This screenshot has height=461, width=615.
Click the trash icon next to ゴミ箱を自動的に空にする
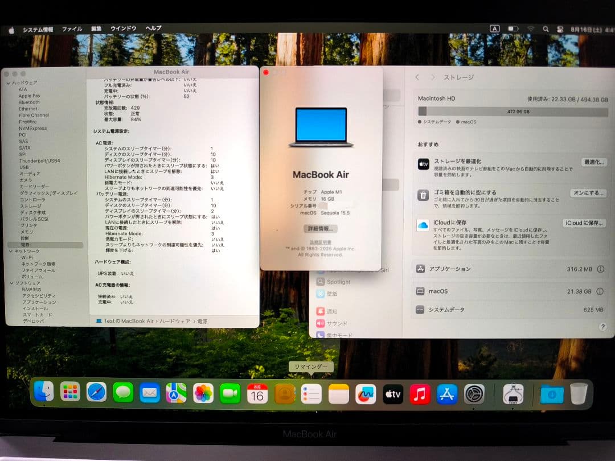click(x=423, y=195)
